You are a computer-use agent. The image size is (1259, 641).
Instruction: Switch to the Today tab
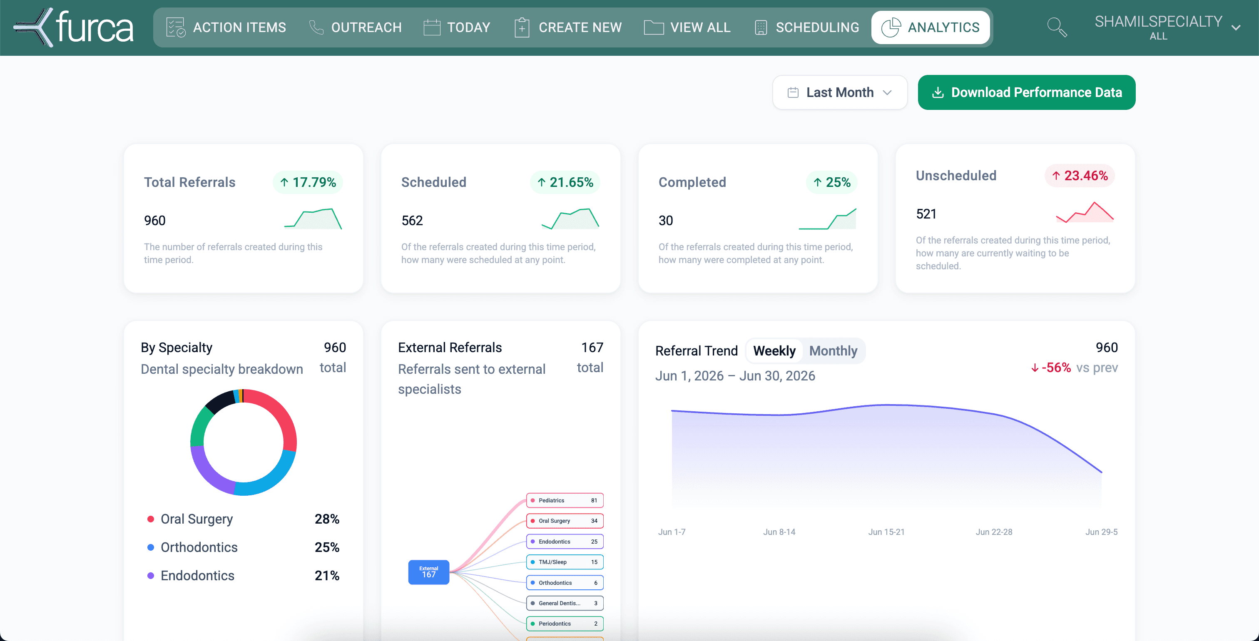click(x=457, y=27)
